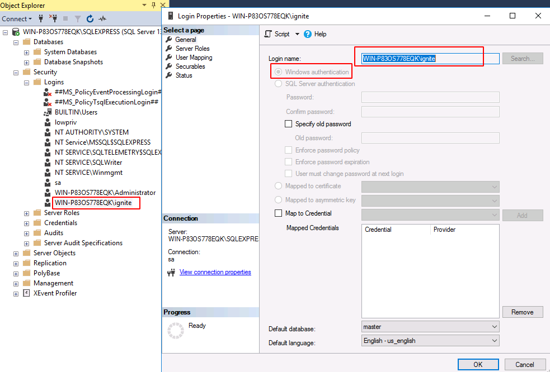Click the Cancel button
The height and width of the screenshot is (372, 550).
click(524, 365)
